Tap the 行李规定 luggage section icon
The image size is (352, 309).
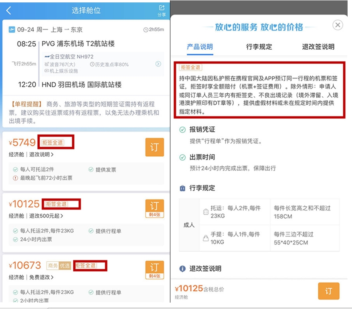182,188
